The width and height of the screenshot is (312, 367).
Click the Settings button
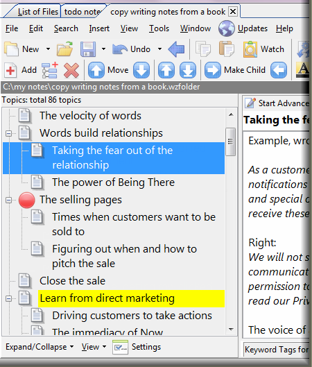coord(137,347)
